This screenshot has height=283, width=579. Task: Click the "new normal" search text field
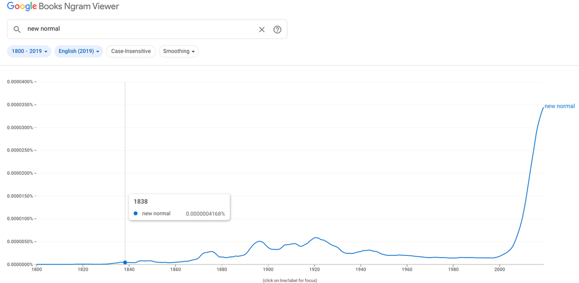[139, 29]
